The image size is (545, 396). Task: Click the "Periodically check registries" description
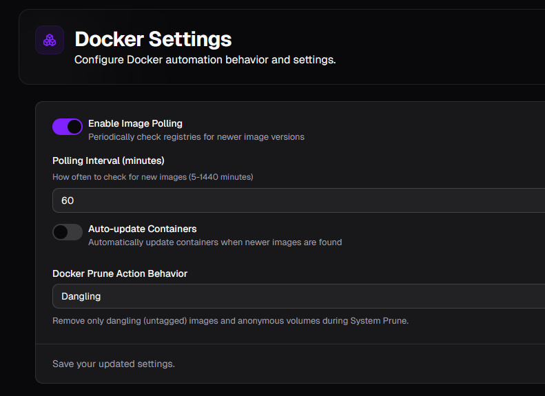pyautogui.click(x=196, y=137)
